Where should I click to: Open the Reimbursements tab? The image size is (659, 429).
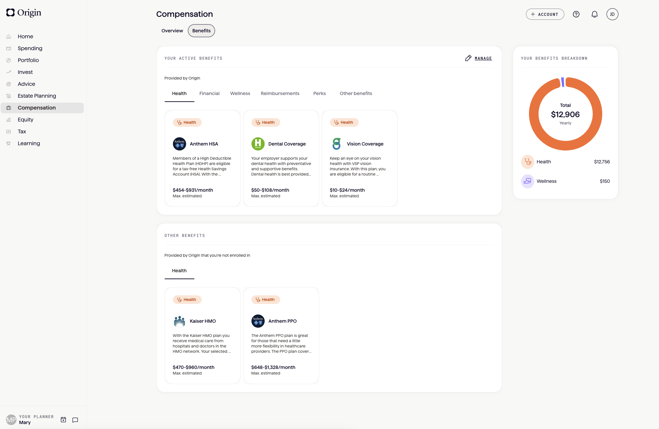coord(280,93)
